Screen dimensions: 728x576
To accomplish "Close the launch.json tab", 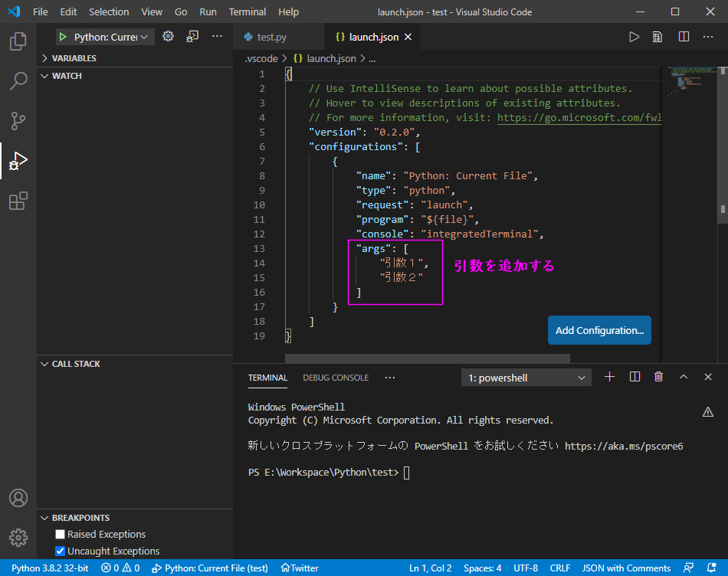I will [x=408, y=37].
